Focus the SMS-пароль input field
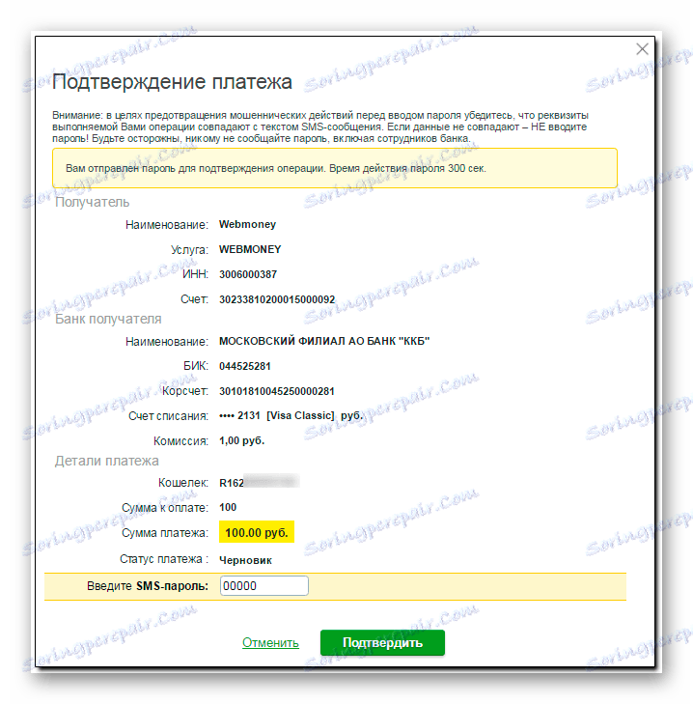The image size is (693, 704). click(263, 586)
